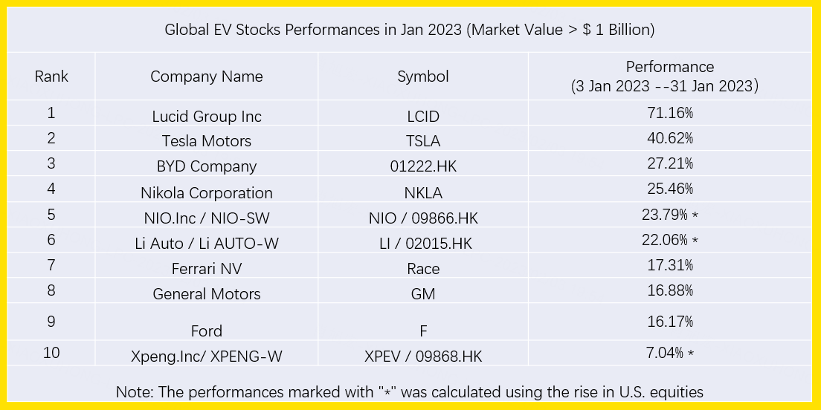
Task: Select the BYD Company cell
Action: tap(207, 166)
